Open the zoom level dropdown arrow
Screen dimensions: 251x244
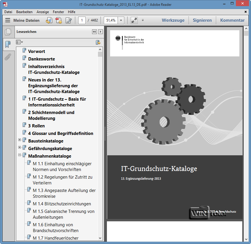point(121,20)
